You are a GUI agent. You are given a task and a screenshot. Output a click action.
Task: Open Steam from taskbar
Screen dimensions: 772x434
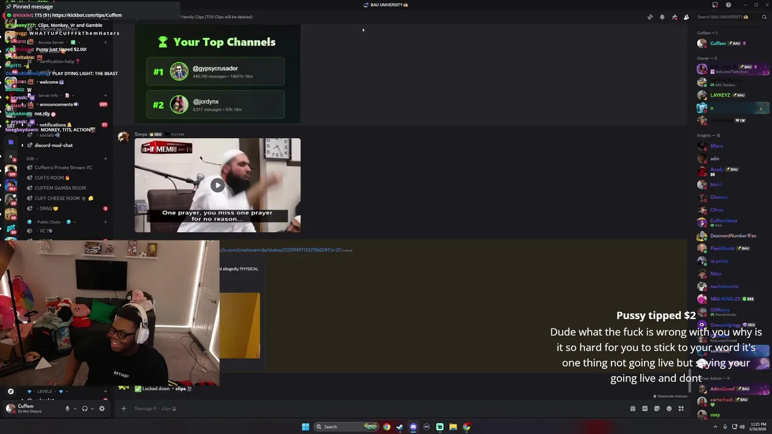(x=400, y=427)
